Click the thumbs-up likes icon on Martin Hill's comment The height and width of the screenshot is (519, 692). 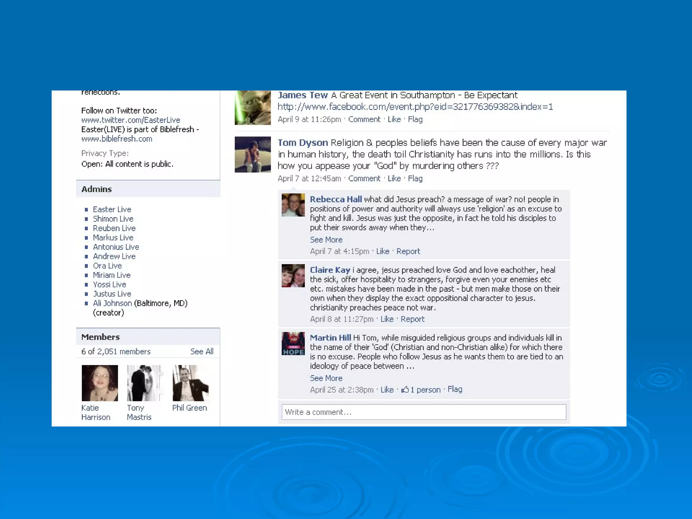click(405, 390)
